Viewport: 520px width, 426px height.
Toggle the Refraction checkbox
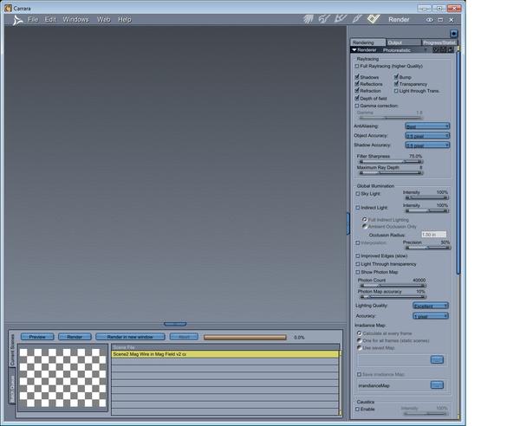point(357,90)
